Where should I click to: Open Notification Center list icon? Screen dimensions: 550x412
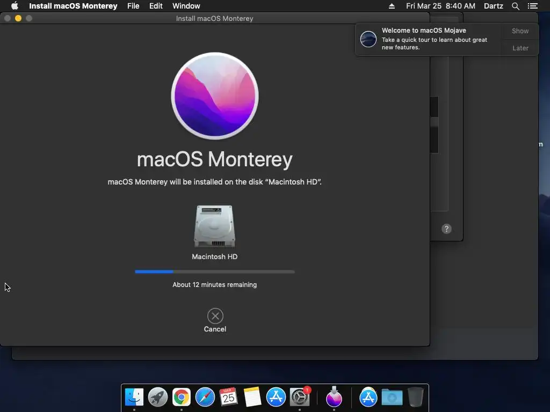click(532, 6)
